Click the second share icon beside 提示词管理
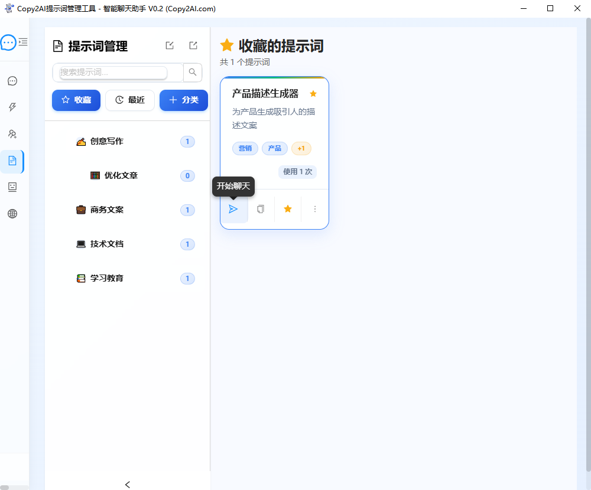 click(x=193, y=45)
